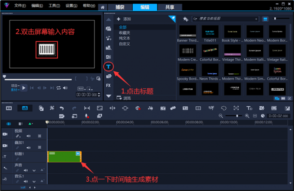Image resolution: width=294 pixels, height=191 pixels.
Task: Toggle repeat playback
Action: [x=58, y=88]
